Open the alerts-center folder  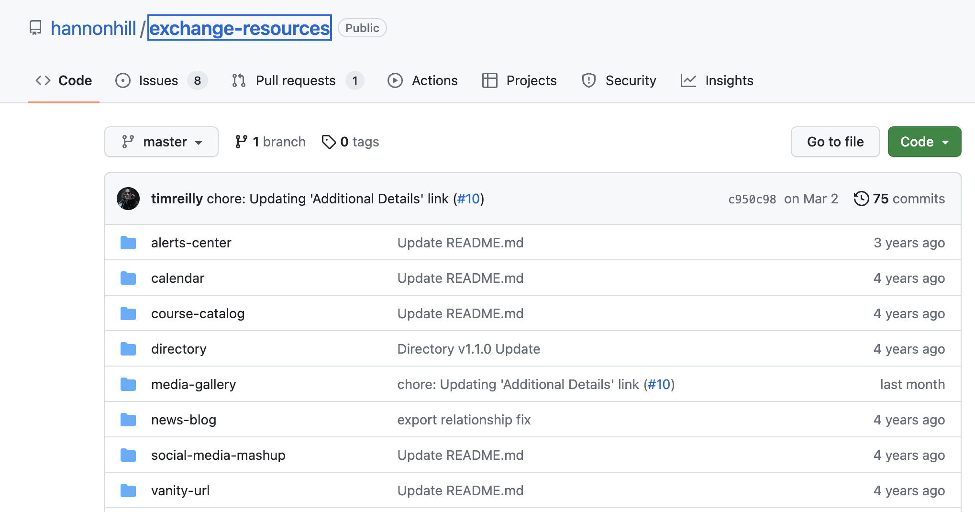coord(191,243)
